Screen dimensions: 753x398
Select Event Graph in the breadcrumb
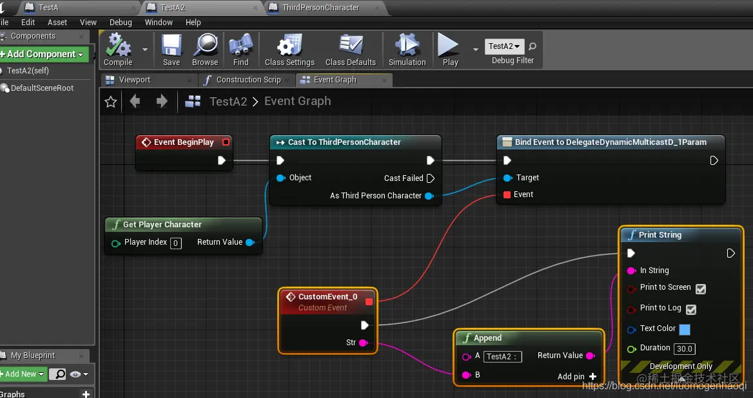click(x=297, y=101)
